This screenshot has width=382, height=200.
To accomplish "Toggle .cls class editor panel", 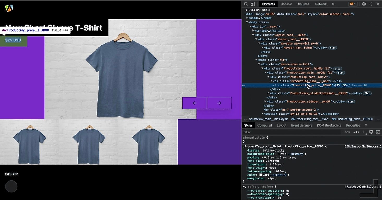I will point(356,132).
